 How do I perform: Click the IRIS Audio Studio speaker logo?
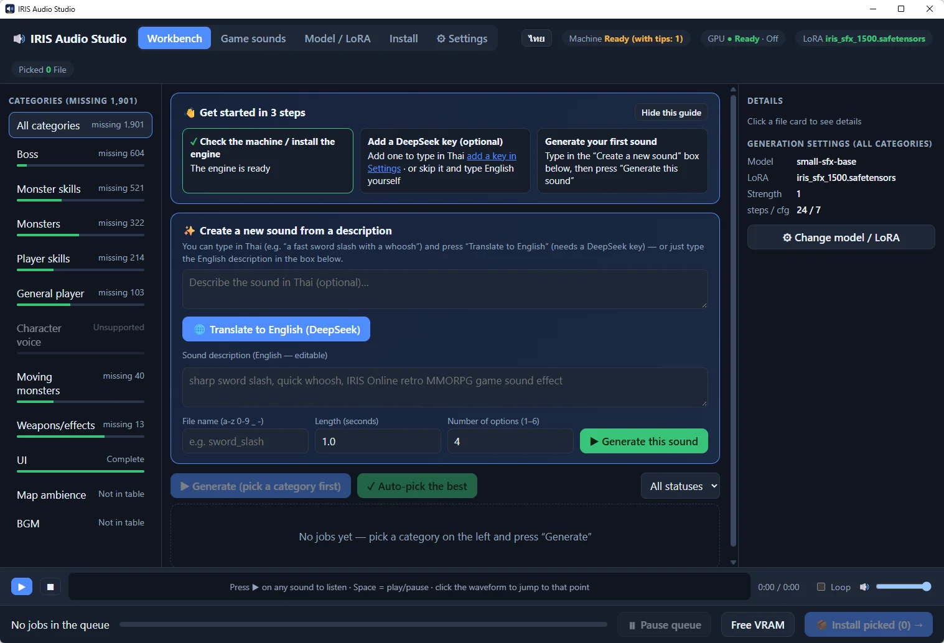click(x=19, y=39)
